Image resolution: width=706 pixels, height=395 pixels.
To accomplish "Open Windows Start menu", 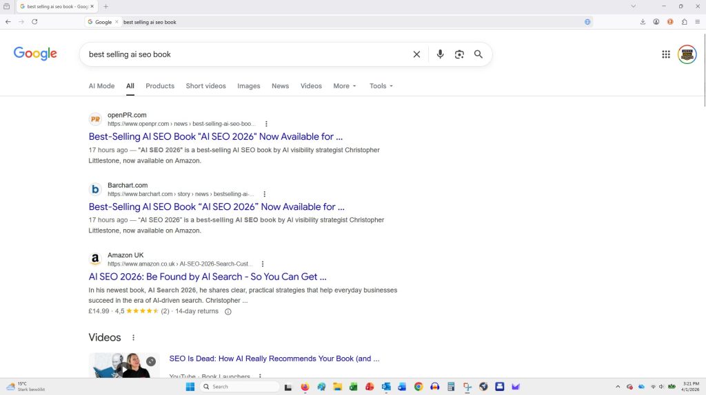I will click(x=190, y=387).
